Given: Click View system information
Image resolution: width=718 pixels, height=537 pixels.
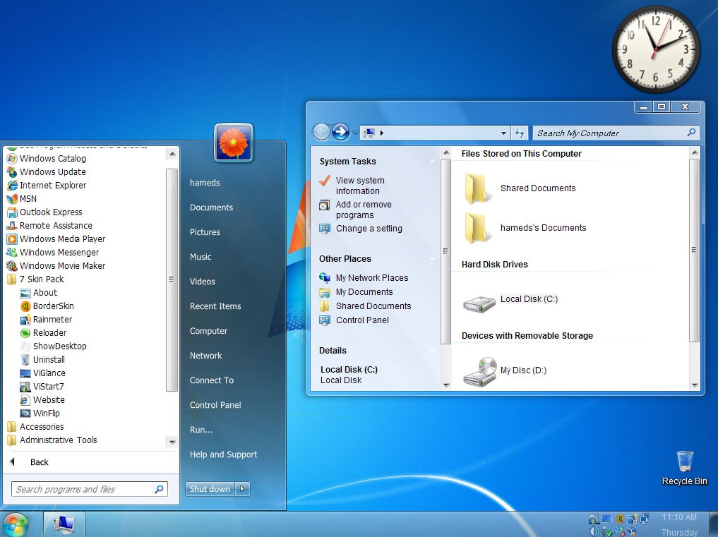Looking at the screenshot, I should tap(360, 186).
